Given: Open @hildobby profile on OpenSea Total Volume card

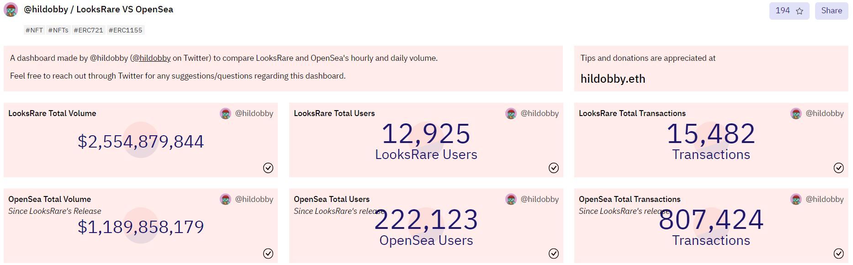Looking at the screenshot, I should tap(254, 199).
